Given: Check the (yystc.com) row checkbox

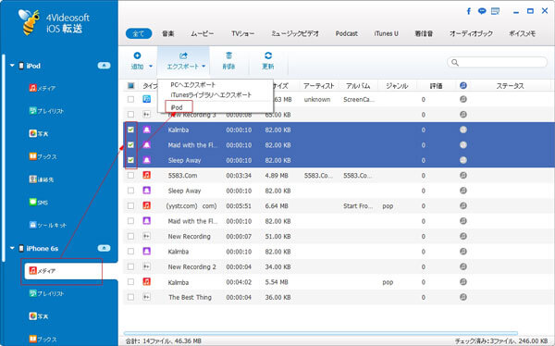Looking at the screenshot, I should point(130,205).
